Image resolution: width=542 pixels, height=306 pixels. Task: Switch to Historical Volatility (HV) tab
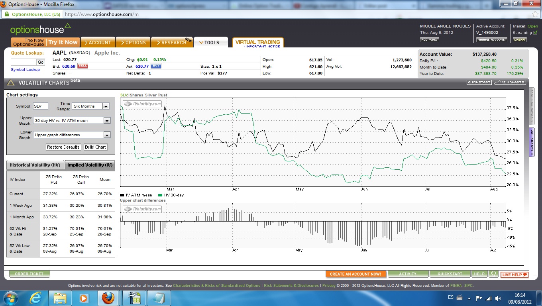tap(35, 165)
